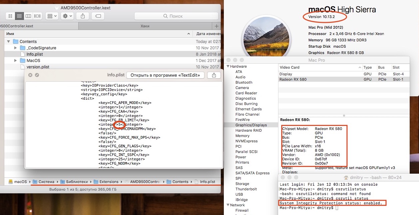419x215 pixels.
Task: Click Extensions folder in Finder path bar
Action: point(106,182)
